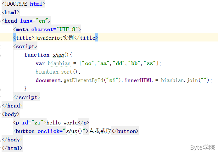This screenshot has width=218, height=154.
Task: Click the hello world paragraph text
Action: pos(62,123)
